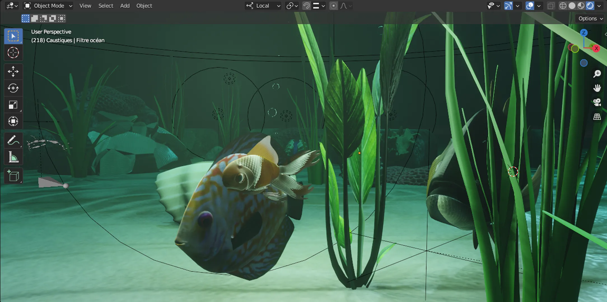Open the Object Mode dropdown
The height and width of the screenshot is (302, 607).
coord(48,6)
